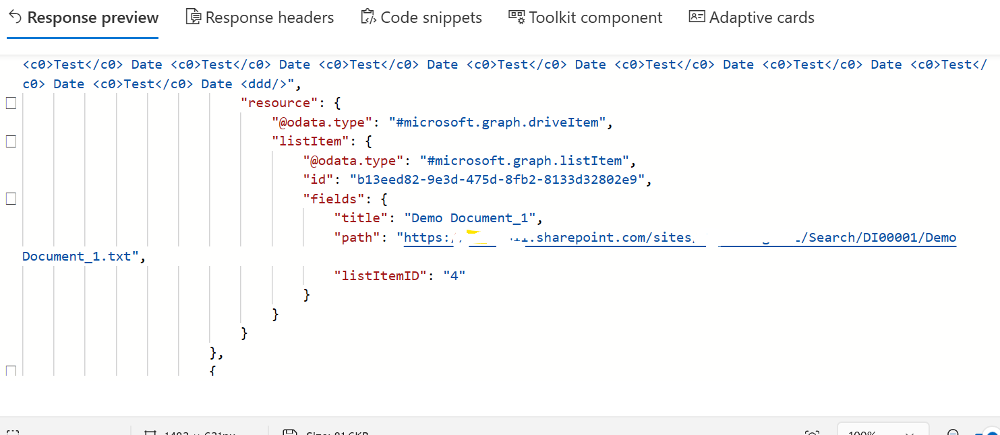Click the Code snippets braces icon
Image resolution: width=1000 pixels, height=435 pixels.
tap(368, 16)
